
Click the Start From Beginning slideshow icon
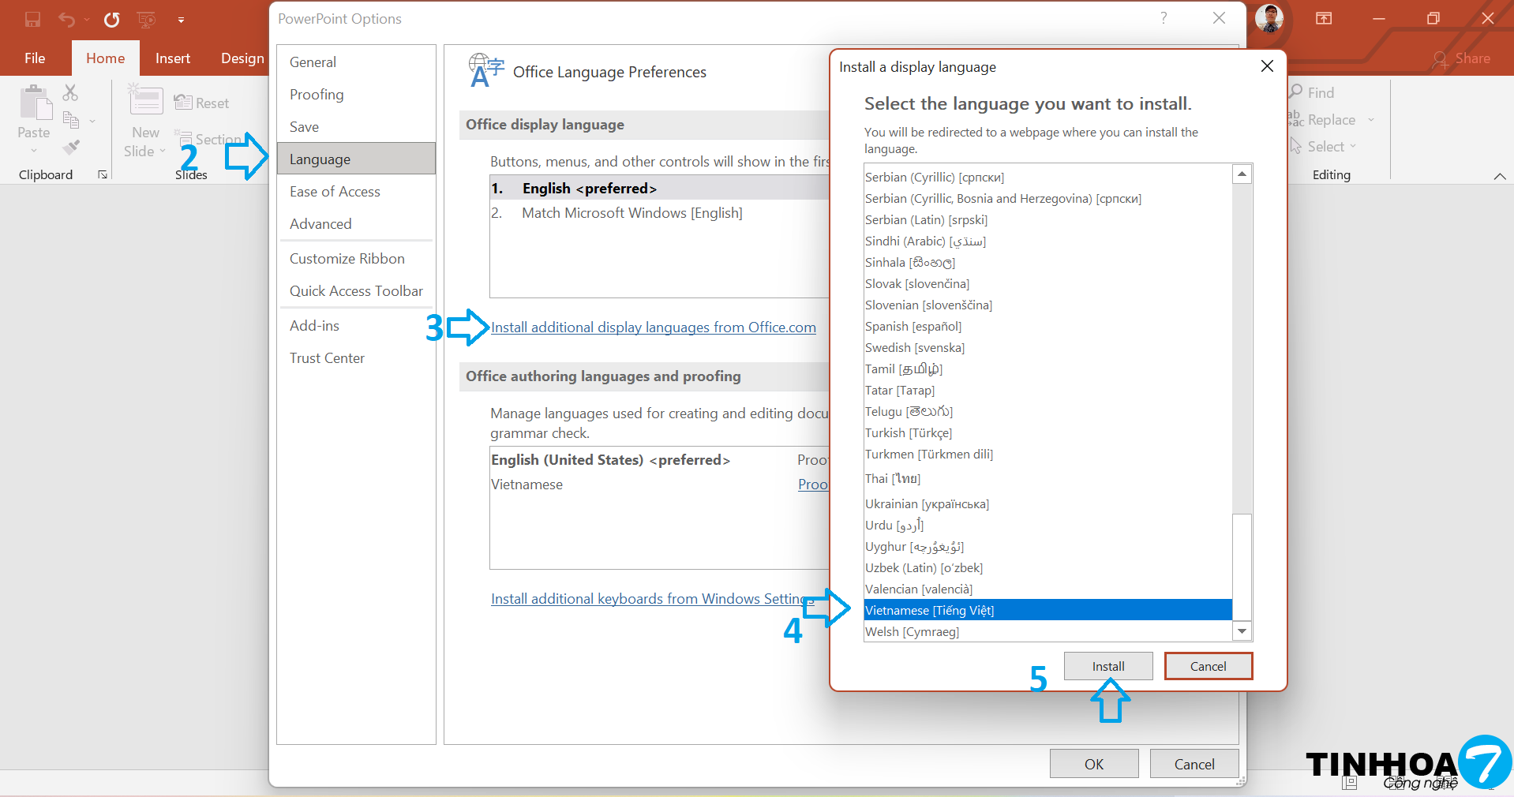point(146,19)
